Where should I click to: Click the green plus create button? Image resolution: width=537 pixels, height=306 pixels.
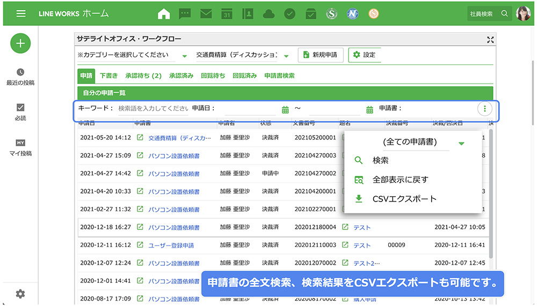click(x=20, y=44)
